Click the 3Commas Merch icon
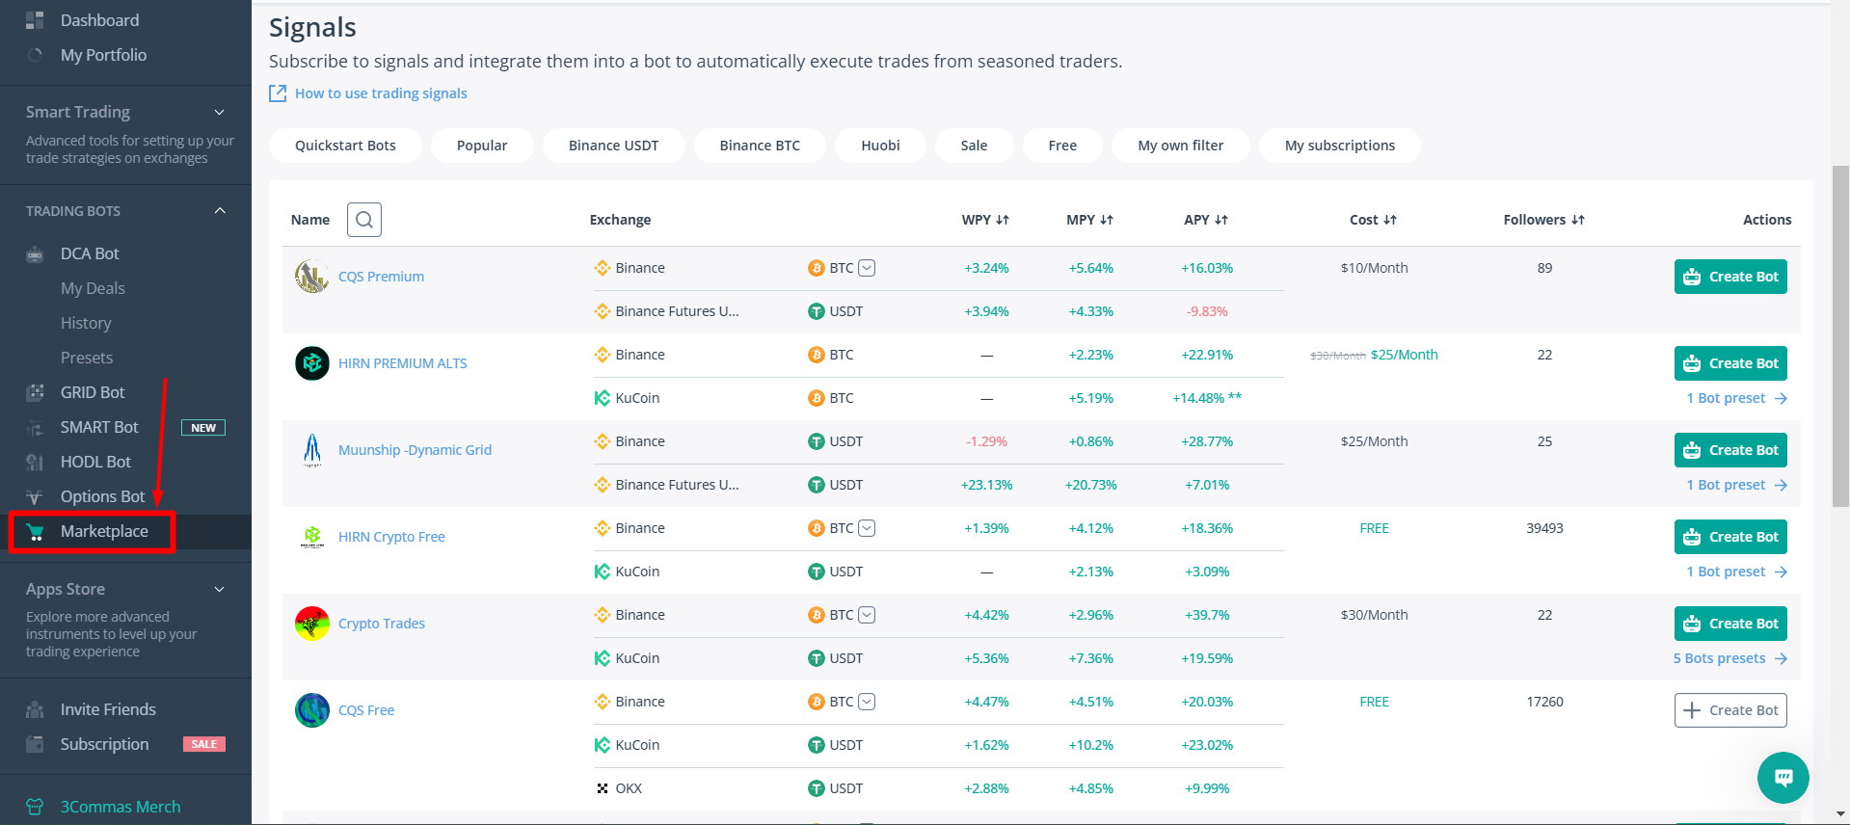The height and width of the screenshot is (825, 1850). 35,807
